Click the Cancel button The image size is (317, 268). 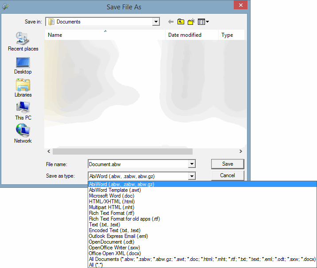[228, 175]
